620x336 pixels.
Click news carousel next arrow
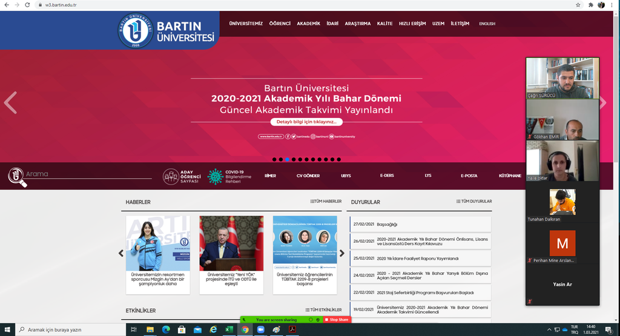click(x=342, y=253)
